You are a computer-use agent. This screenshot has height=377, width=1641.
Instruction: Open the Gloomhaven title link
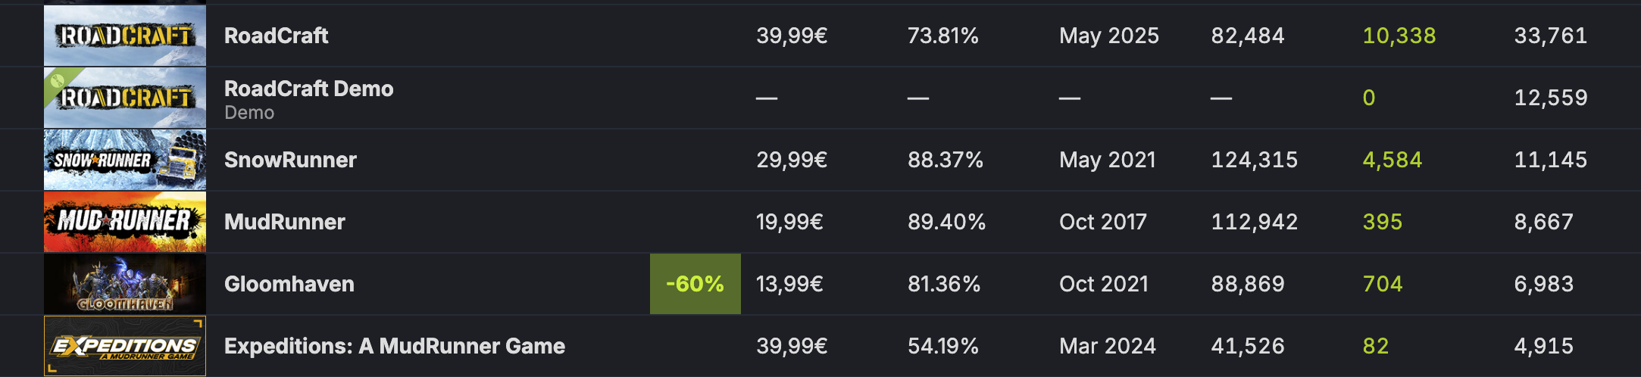[x=289, y=284]
